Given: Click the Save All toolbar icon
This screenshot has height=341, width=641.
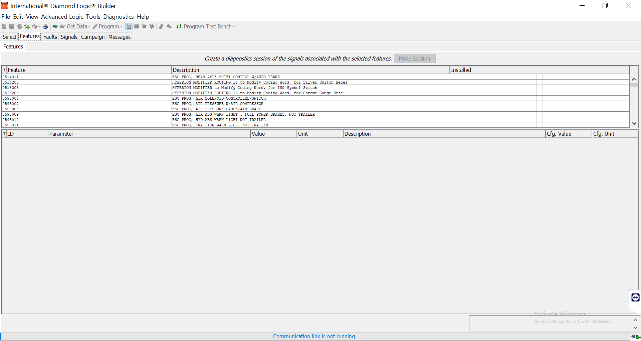Looking at the screenshot, I should (19, 26).
